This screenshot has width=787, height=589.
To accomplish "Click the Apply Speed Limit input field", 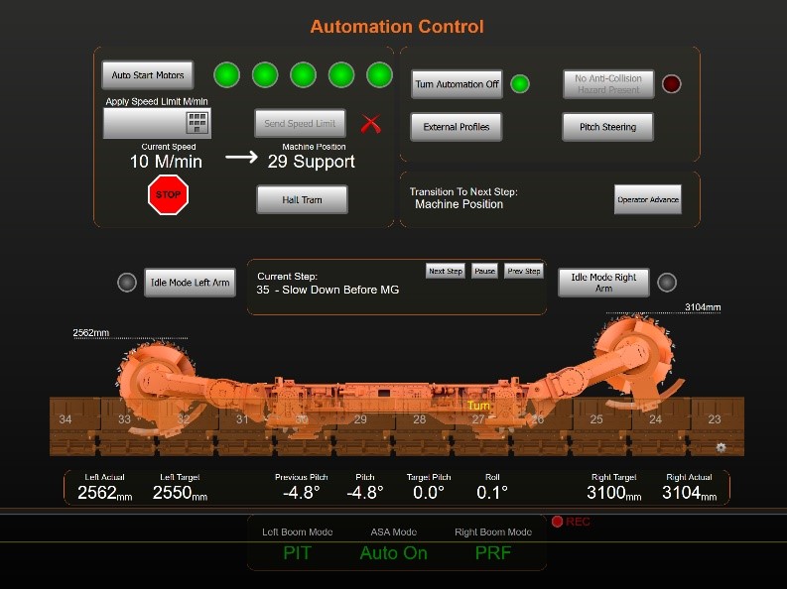I will pyautogui.click(x=157, y=123).
